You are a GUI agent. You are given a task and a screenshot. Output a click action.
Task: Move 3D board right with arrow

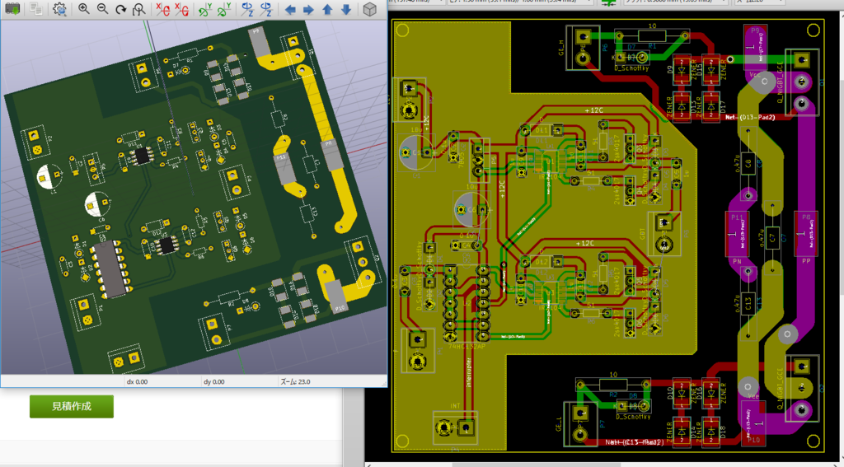click(x=308, y=9)
